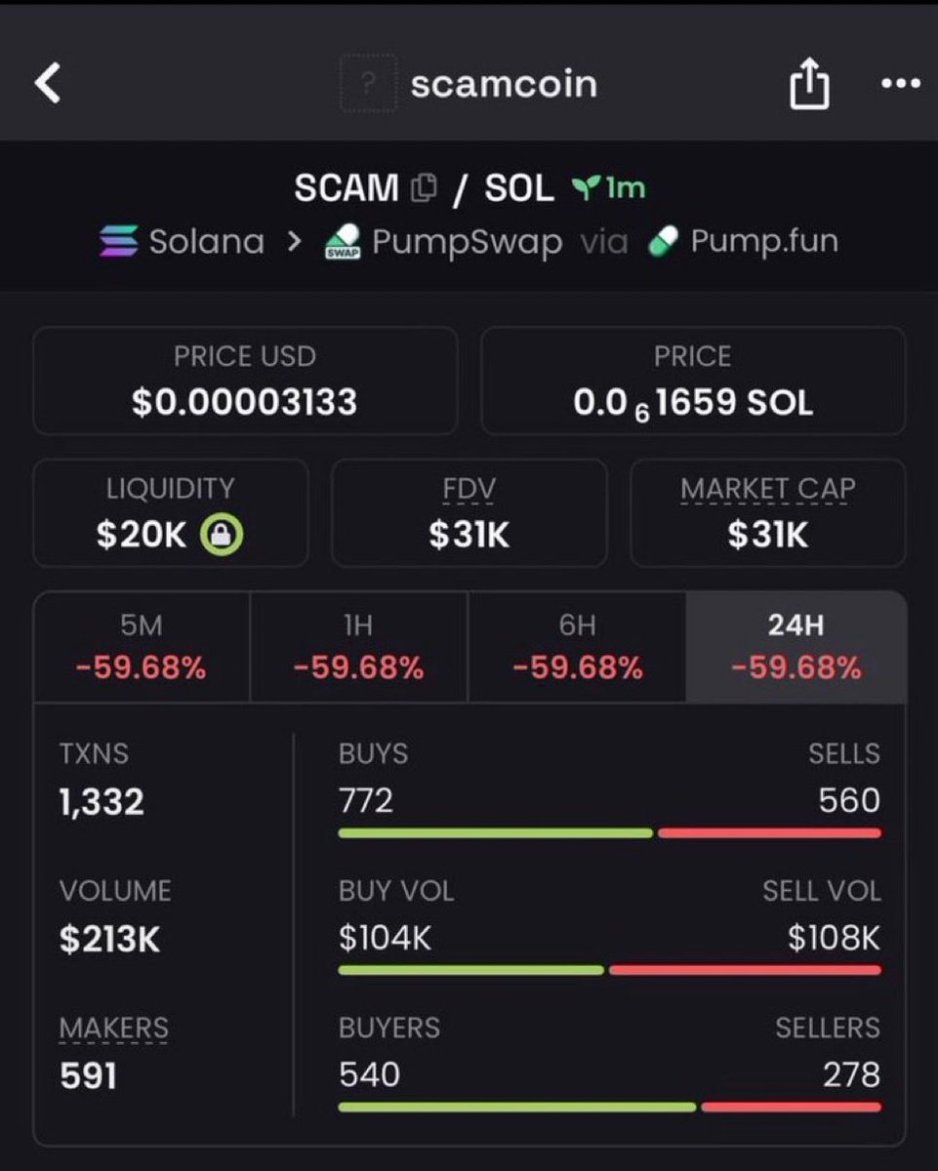Viewport: 938px width, 1171px height.
Task: Select the 6H timeframe tab
Action: point(577,646)
